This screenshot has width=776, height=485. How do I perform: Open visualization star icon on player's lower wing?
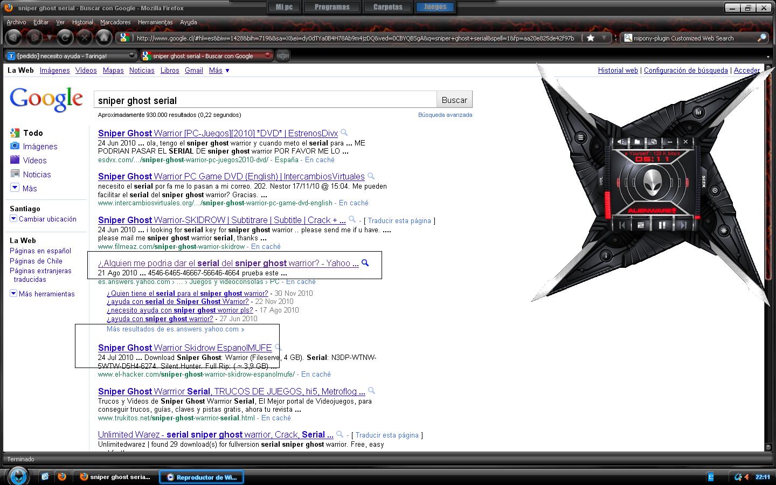[x=724, y=231]
